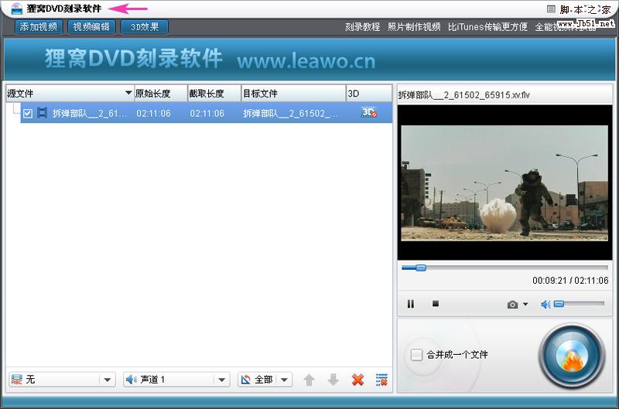Enable 合并成一个文件 checkbox
The width and height of the screenshot is (619, 409).
click(416, 355)
